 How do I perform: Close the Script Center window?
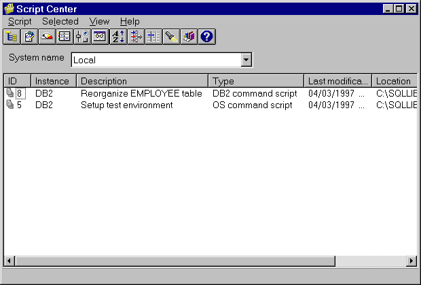(411, 9)
